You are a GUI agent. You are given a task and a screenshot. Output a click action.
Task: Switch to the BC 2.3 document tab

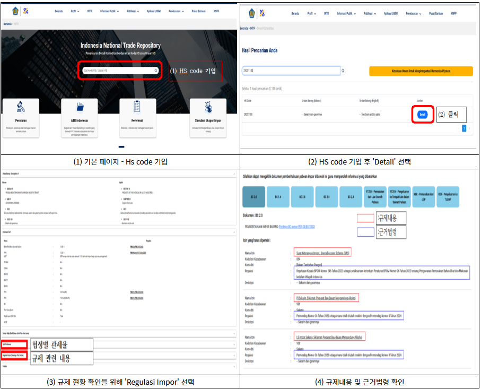(351, 196)
